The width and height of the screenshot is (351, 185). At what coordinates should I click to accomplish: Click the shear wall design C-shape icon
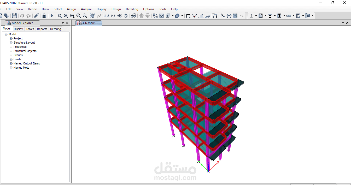[298, 16]
